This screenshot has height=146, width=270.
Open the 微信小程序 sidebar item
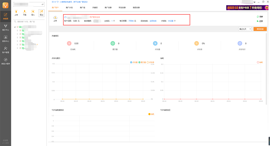point(5,61)
